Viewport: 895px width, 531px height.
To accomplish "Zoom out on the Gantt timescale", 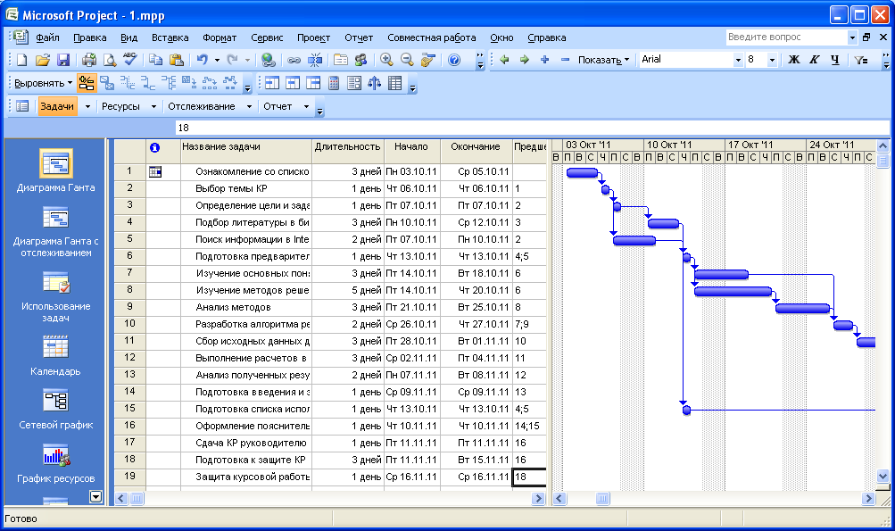I will point(407,60).
